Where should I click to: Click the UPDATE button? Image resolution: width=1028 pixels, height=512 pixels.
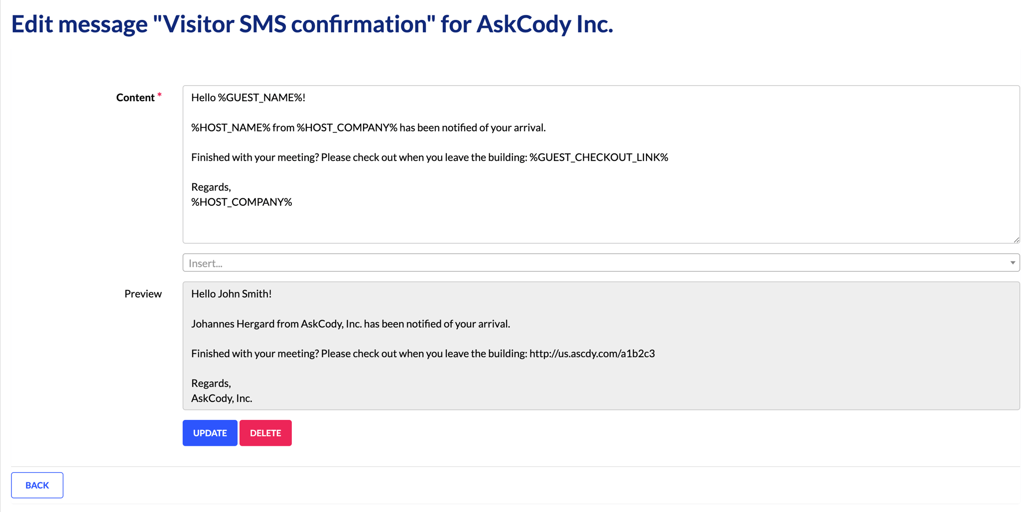pos(209,433)
